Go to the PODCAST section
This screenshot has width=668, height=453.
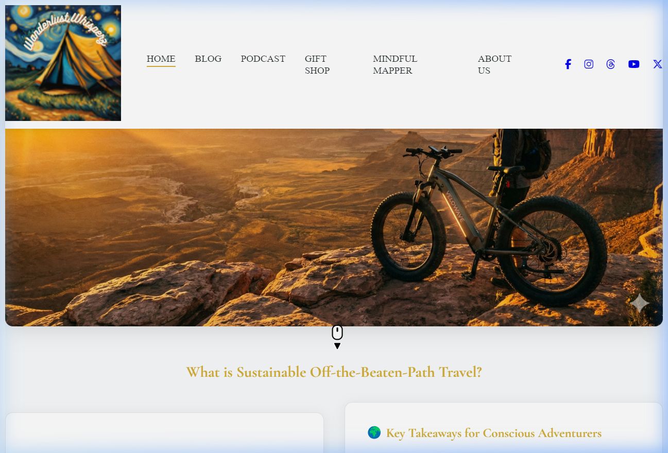263,59
